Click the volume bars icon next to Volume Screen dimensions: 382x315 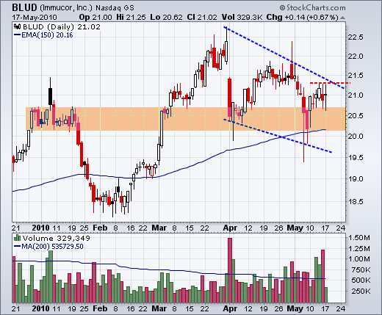coord(17,238)
